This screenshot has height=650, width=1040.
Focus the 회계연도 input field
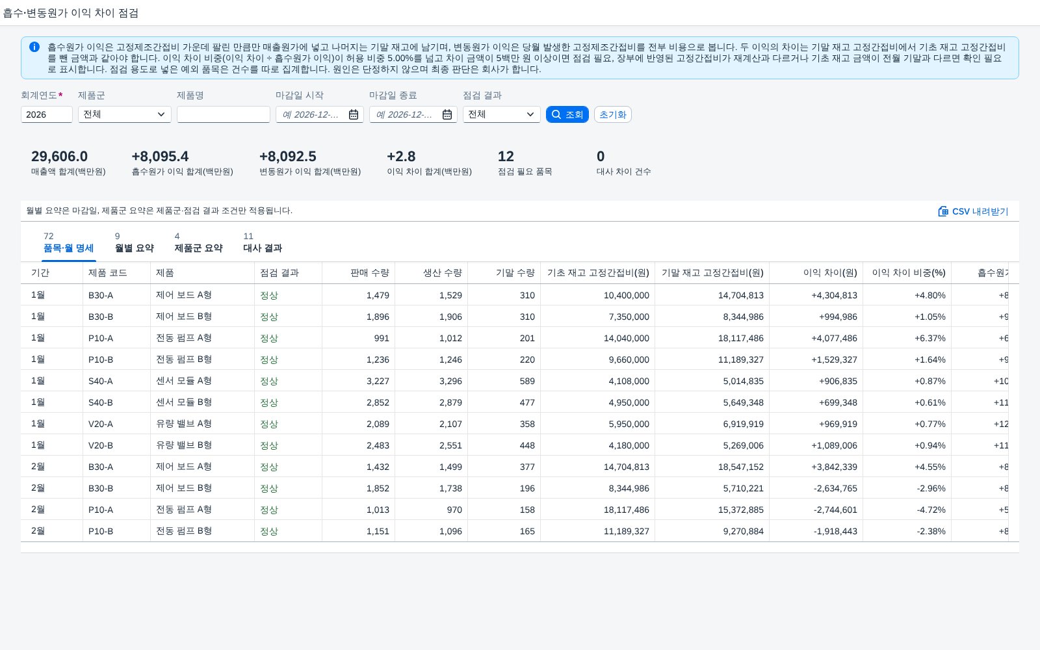tap(47, 114)
